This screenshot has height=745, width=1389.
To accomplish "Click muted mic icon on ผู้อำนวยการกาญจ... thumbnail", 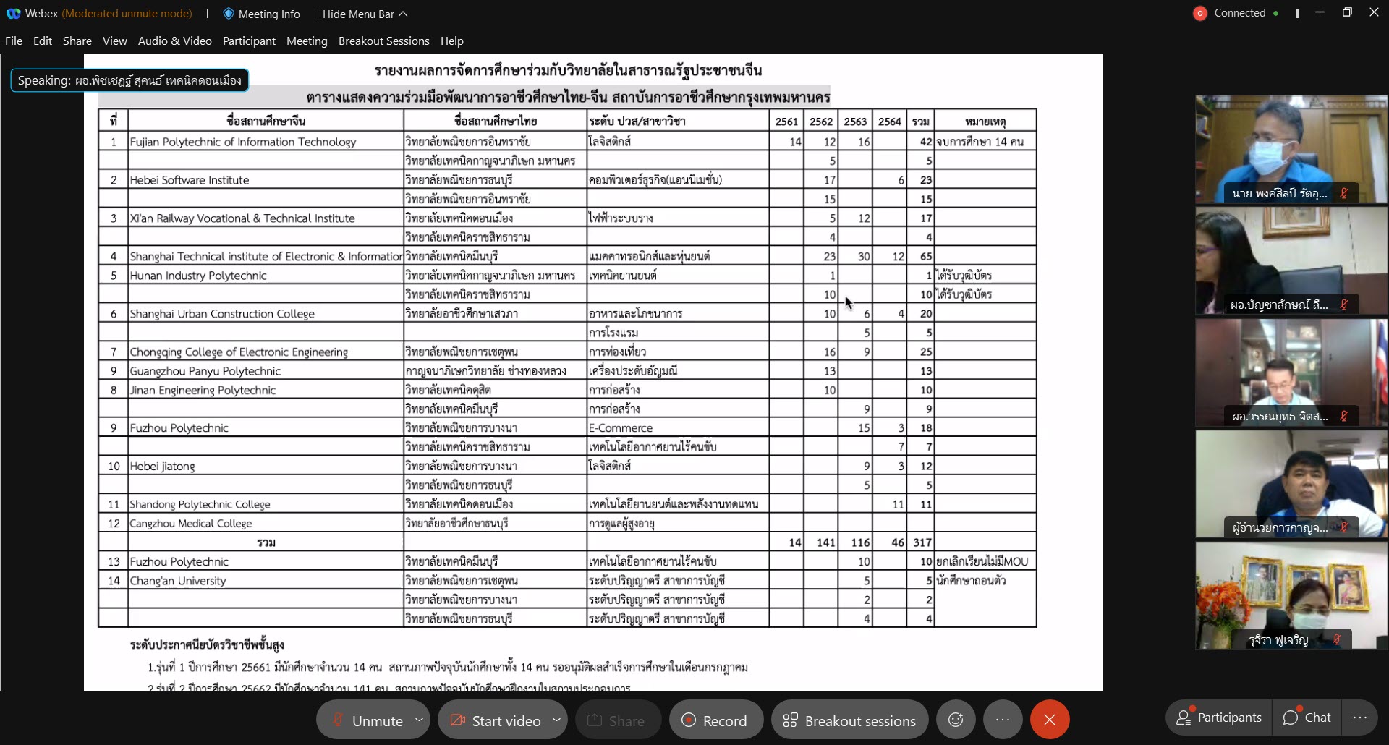I will [x=1343, y=527].
